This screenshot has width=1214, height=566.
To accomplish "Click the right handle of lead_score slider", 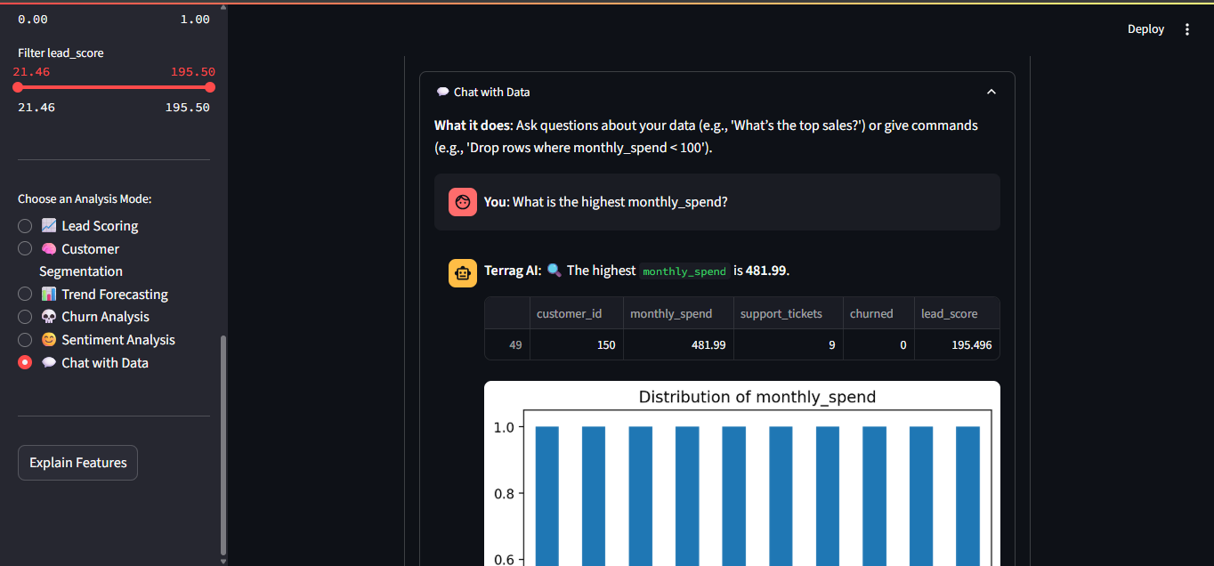I will (x=210, y=87).
